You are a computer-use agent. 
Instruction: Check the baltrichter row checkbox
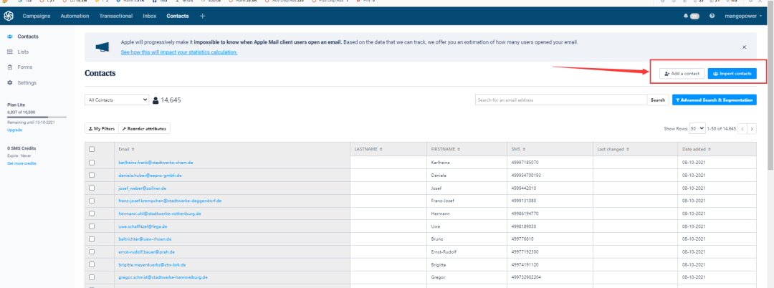(92, 239)
